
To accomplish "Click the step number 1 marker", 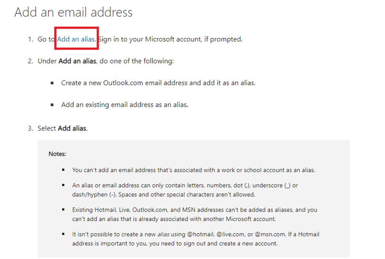I will pos(30,39).
